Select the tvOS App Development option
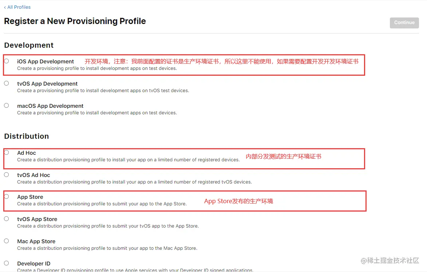The height and width of the screenshot is (272, 427). [x=6, y=83]
